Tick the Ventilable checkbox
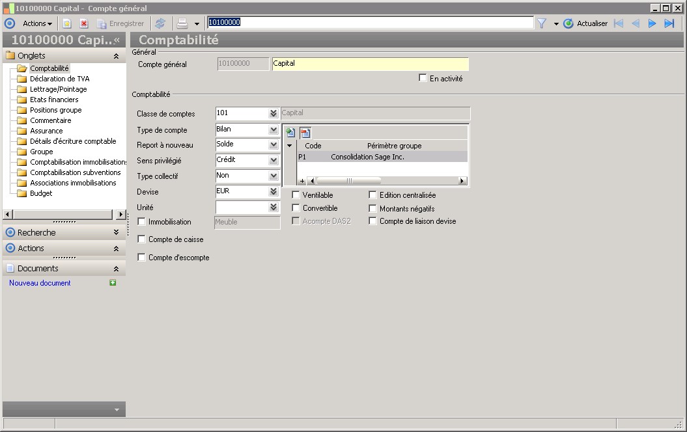The image size is (687, 432). (296, 195)
